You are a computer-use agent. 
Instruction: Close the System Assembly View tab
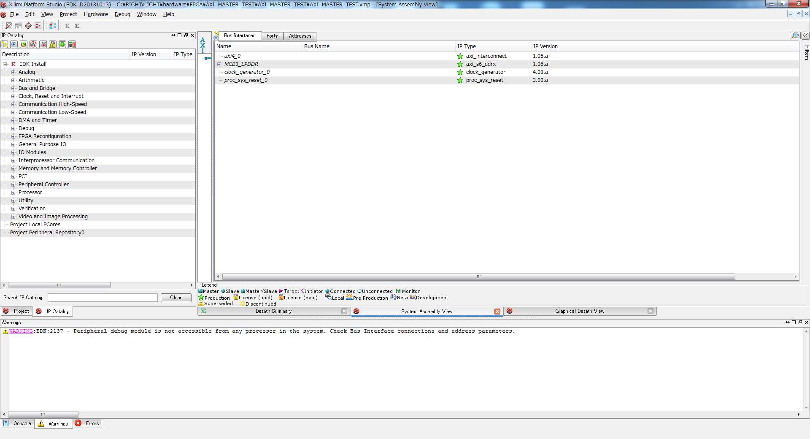click(497, 312)
